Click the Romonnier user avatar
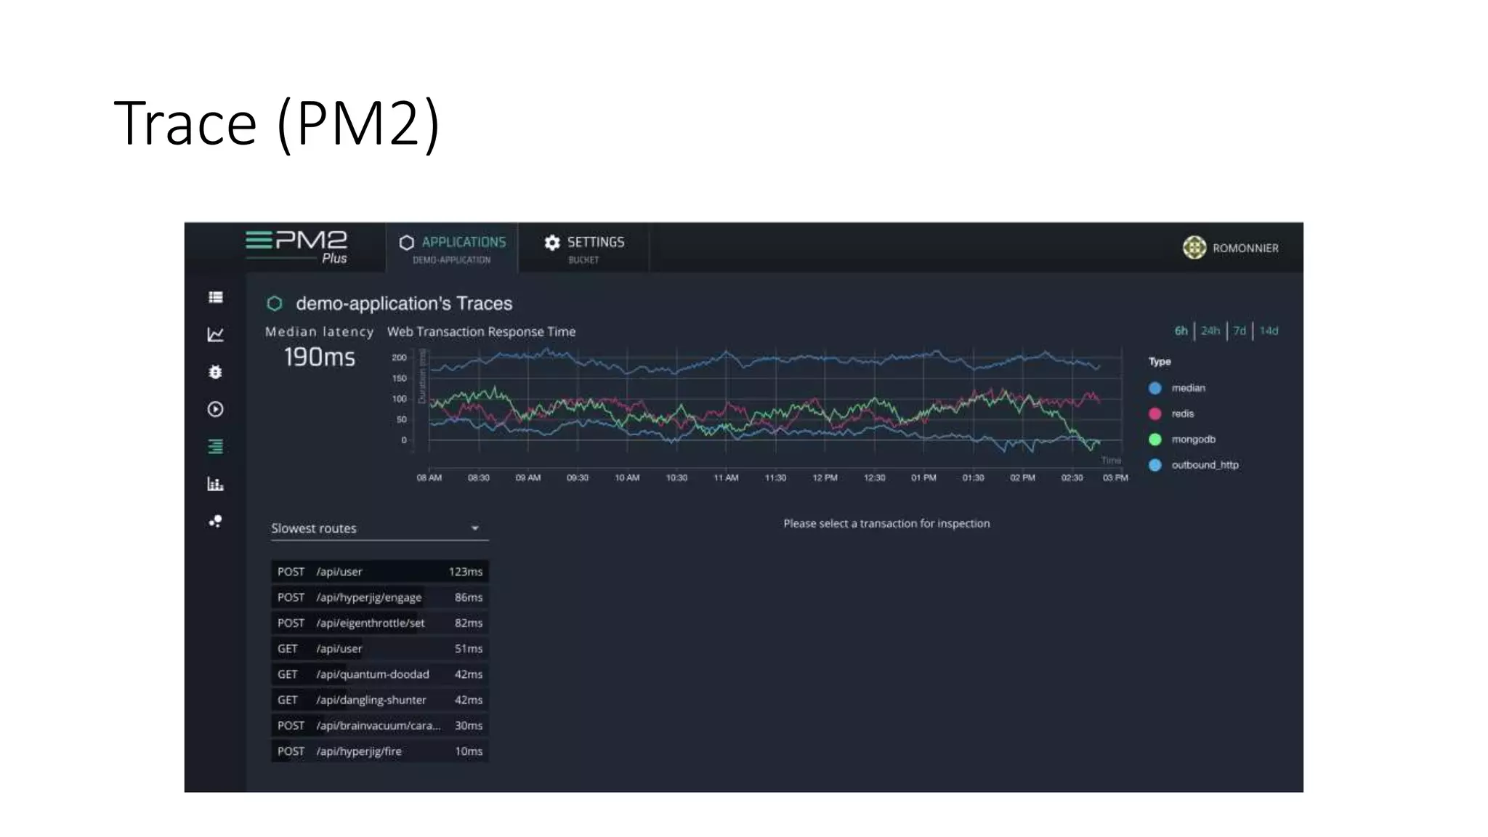 pyautogui.click(x=1194, y=248)
